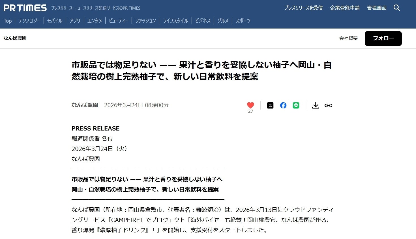Share the article on Facebook
Image resolution: width=416 pixels, height=239 pixels.
click(283, 105)
